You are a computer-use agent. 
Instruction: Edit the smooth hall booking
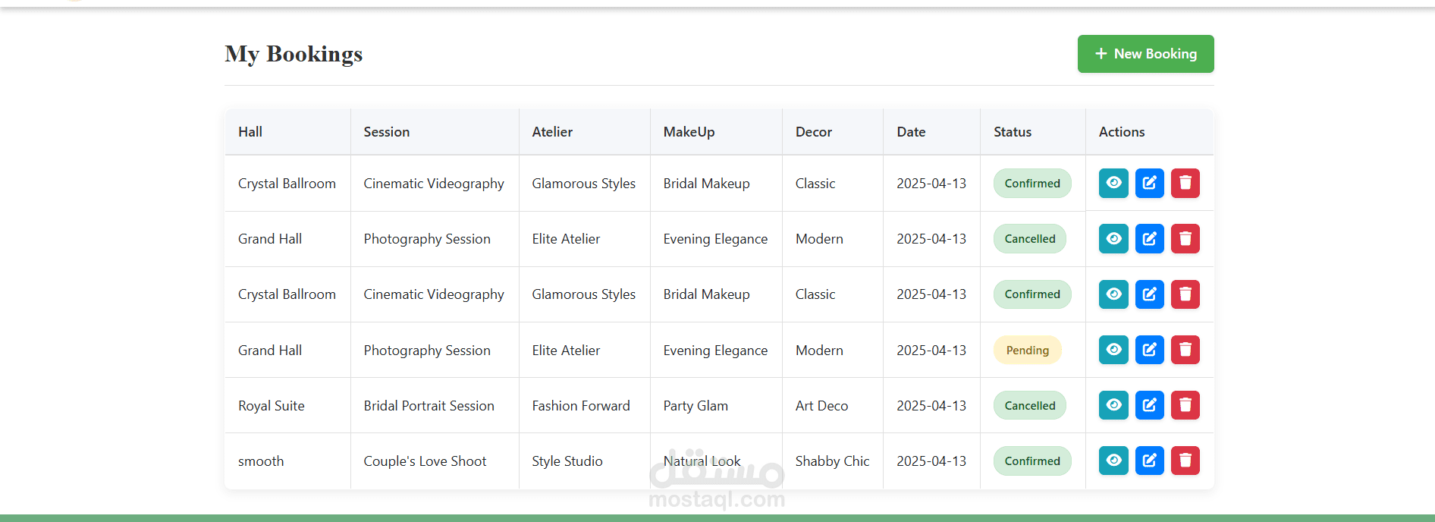click(x=1149, y=461)
